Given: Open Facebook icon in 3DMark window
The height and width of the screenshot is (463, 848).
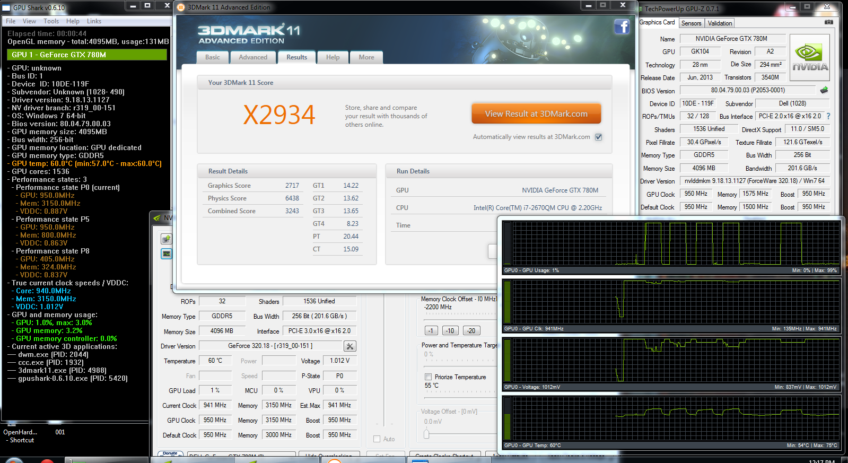Looking at the screenshot, I should (622, 27).
